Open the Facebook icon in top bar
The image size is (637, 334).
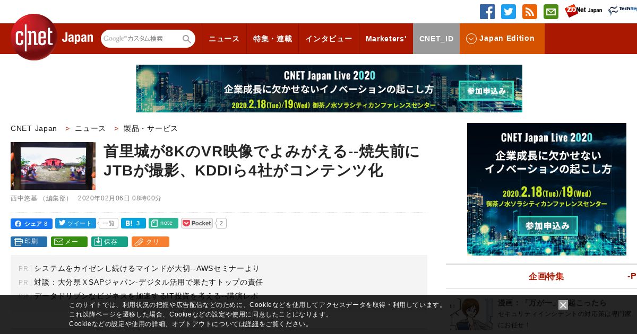coord(487,12)
